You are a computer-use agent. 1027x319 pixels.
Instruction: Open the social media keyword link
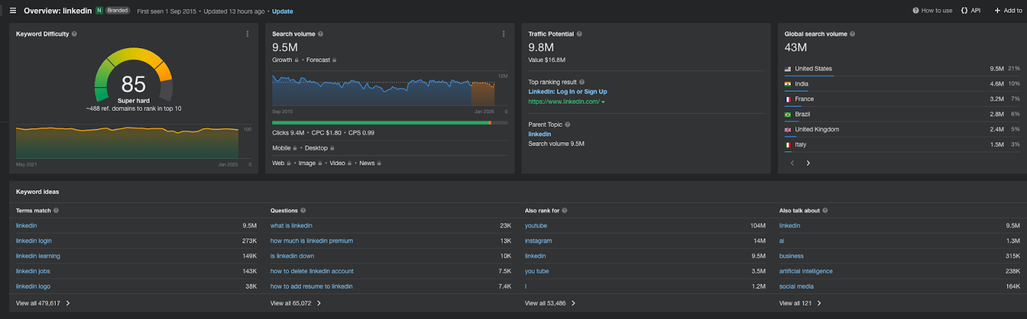point(796,287)
